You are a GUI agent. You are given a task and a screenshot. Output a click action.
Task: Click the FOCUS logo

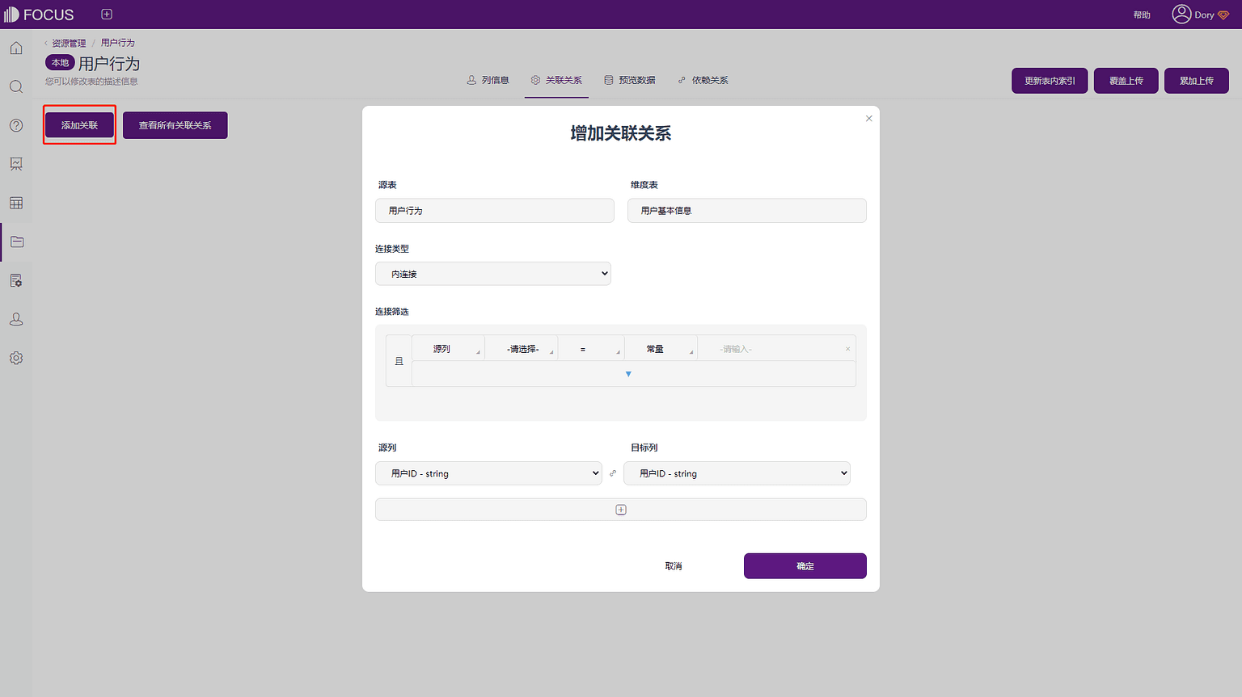coord(39,15)
